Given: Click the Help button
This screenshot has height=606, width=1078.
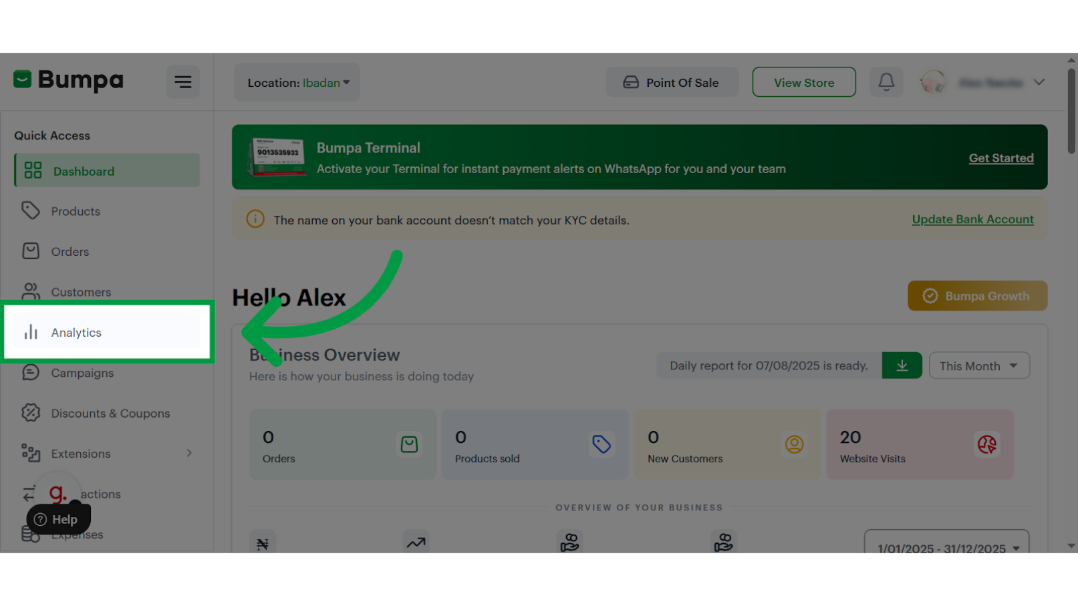Looking at the screenshot, I should 58,519.
